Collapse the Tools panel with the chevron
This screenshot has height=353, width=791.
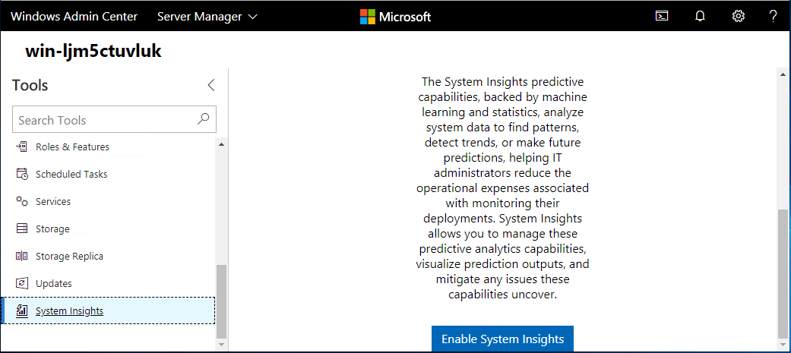pyautogui.click(x=211, y=85)
